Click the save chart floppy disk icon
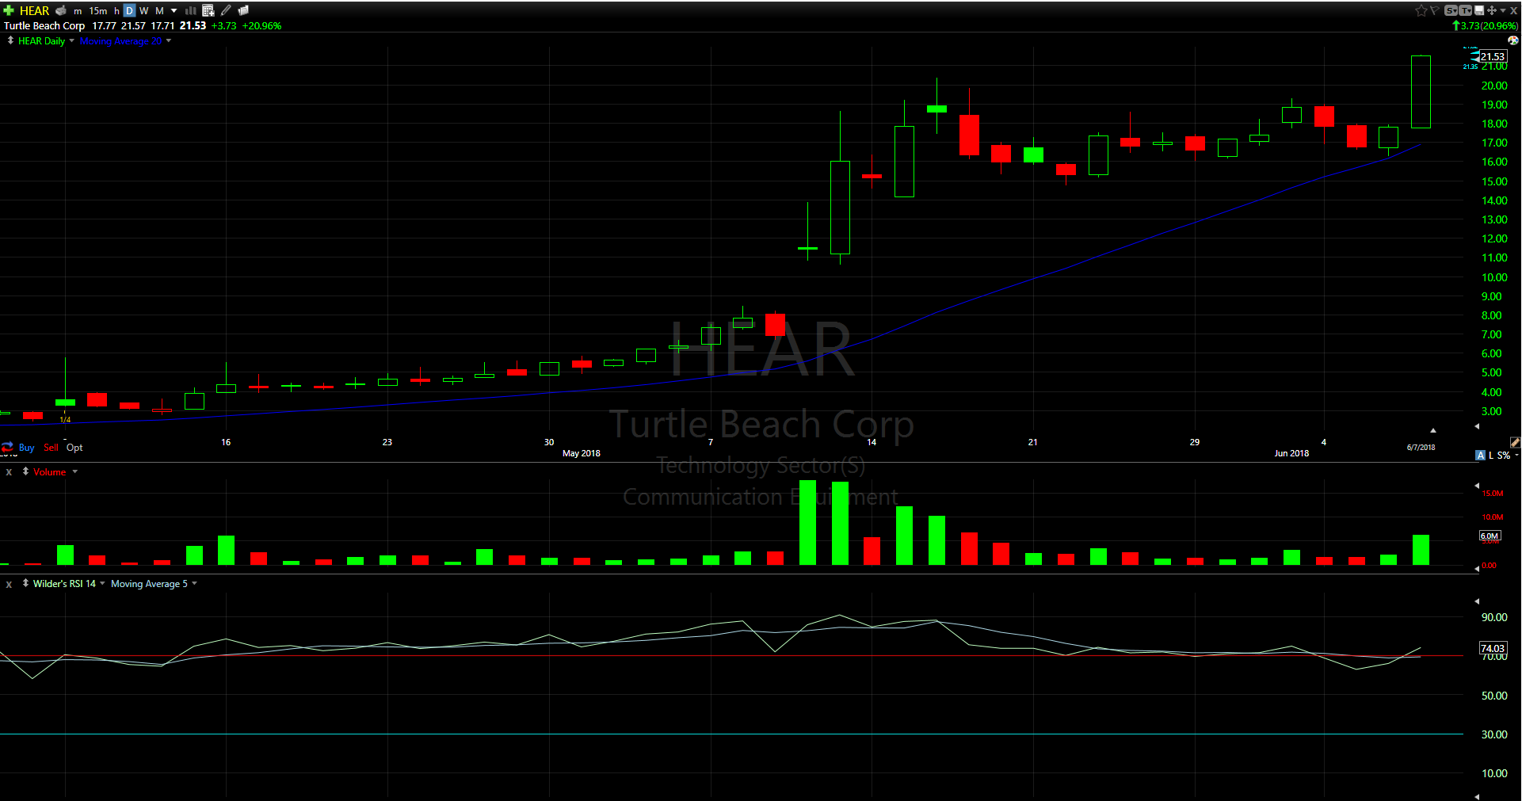This screenshot has width=1522, height=801. 1479,10
